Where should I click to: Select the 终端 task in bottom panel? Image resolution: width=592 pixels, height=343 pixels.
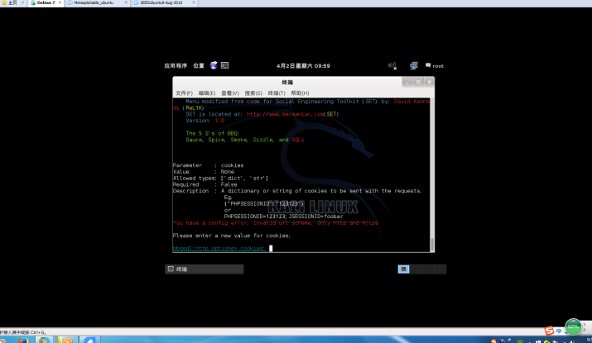click(205, 269)
